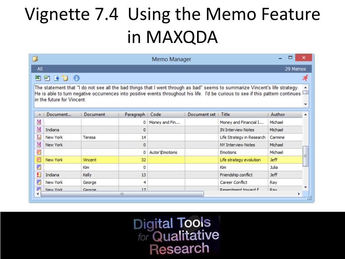Click memo icon of Autor\Emotions row
345x259 pixels.
coord(39,152)
